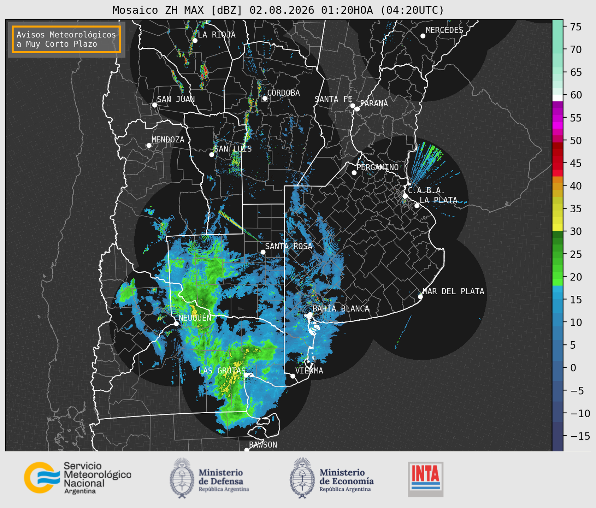Click the Servicio Meteorológico Nacional logo
The image size is (596, 508).
(x=77, y=478)
